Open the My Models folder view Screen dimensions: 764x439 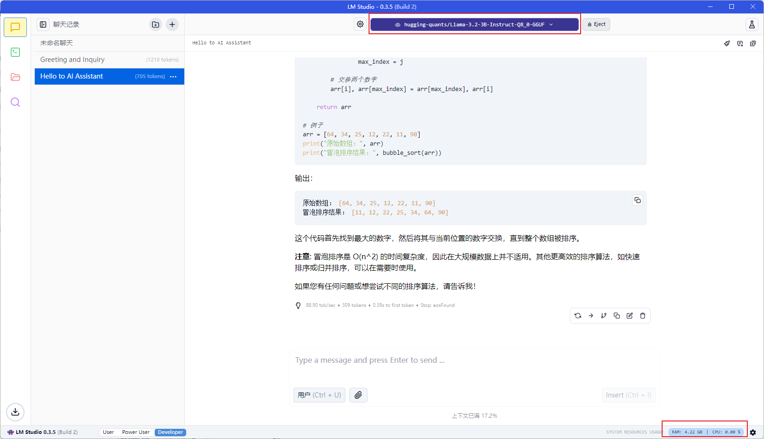[15, 77]
